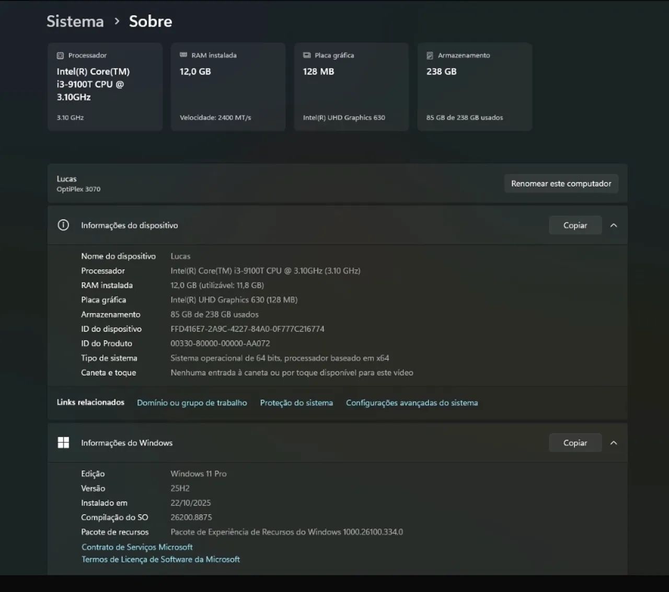Screen dimensions: 669x592
Task: Select ID do Produto value 00330-80000-00000-AA072
Action: tap(220, 344)
